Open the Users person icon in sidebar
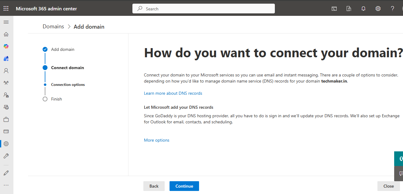 (6, 71)
